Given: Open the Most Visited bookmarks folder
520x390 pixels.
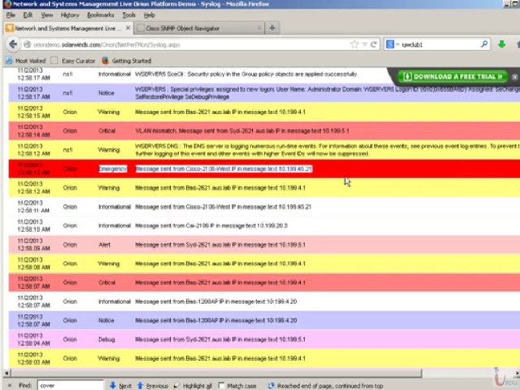Looking at the screenshot, I should pyautogui.click(x=26, y=61).
